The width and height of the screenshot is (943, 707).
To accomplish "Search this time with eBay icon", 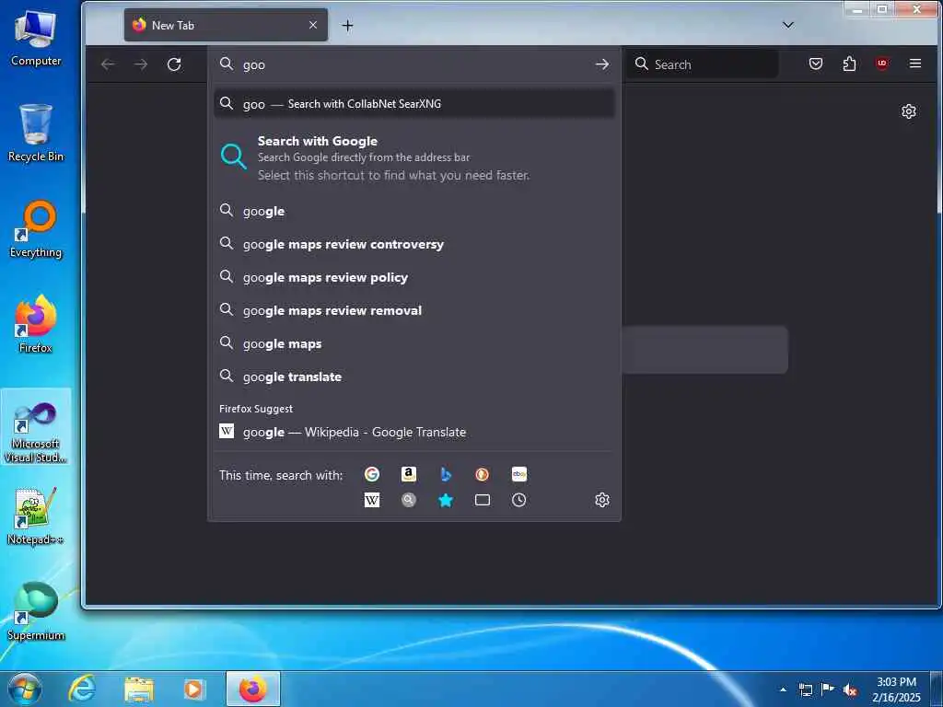I will click(x=519, y=474).
